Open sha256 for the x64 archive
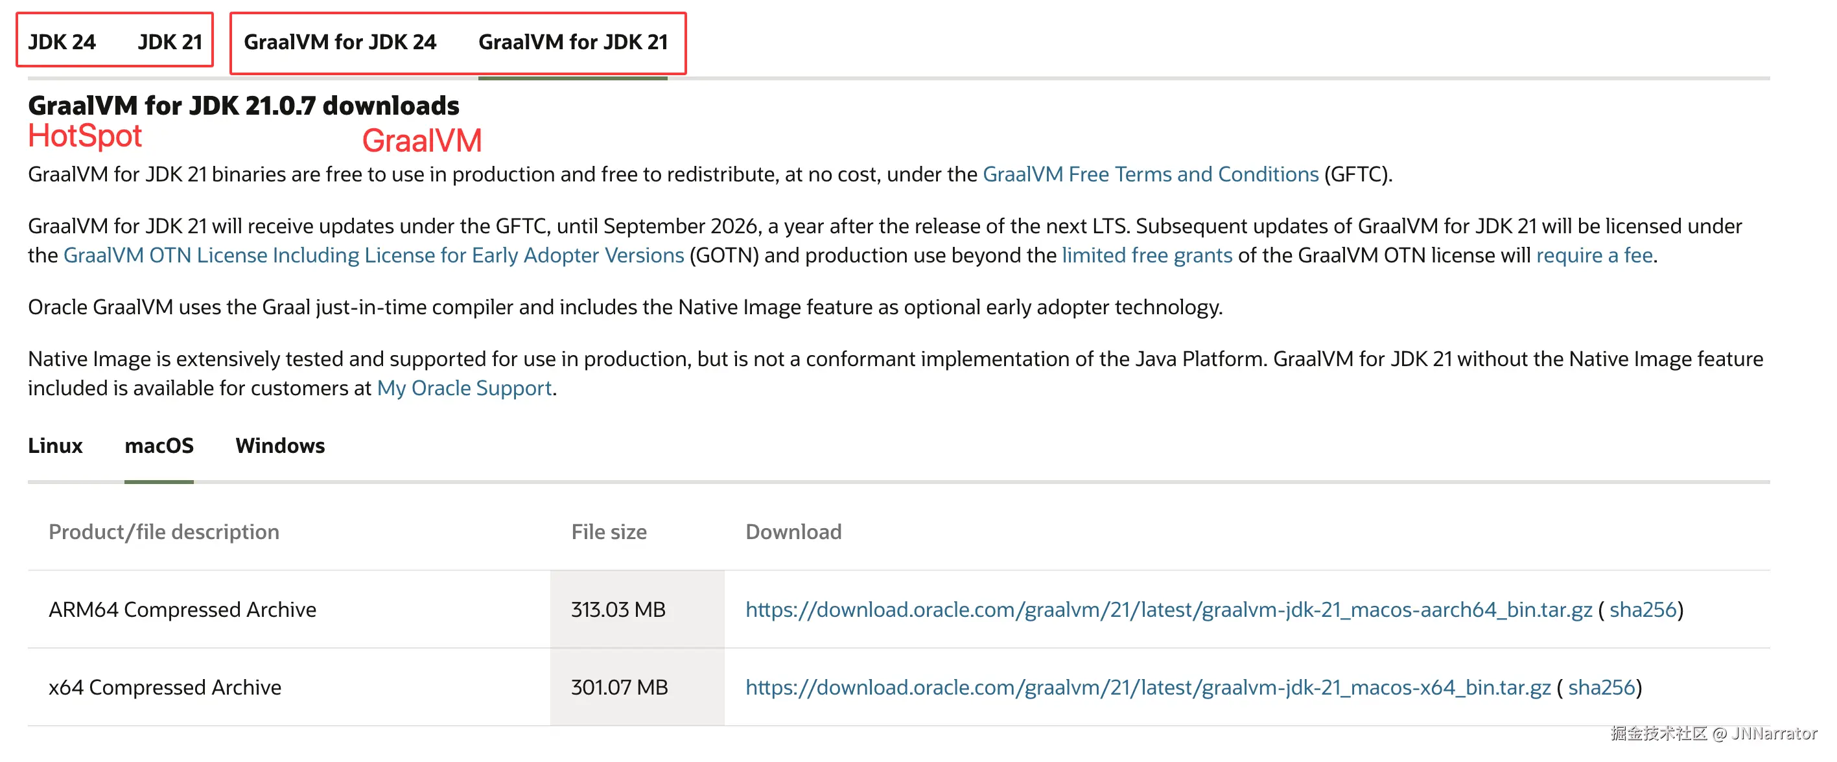1837x762 pixels. pos(1601,687)
